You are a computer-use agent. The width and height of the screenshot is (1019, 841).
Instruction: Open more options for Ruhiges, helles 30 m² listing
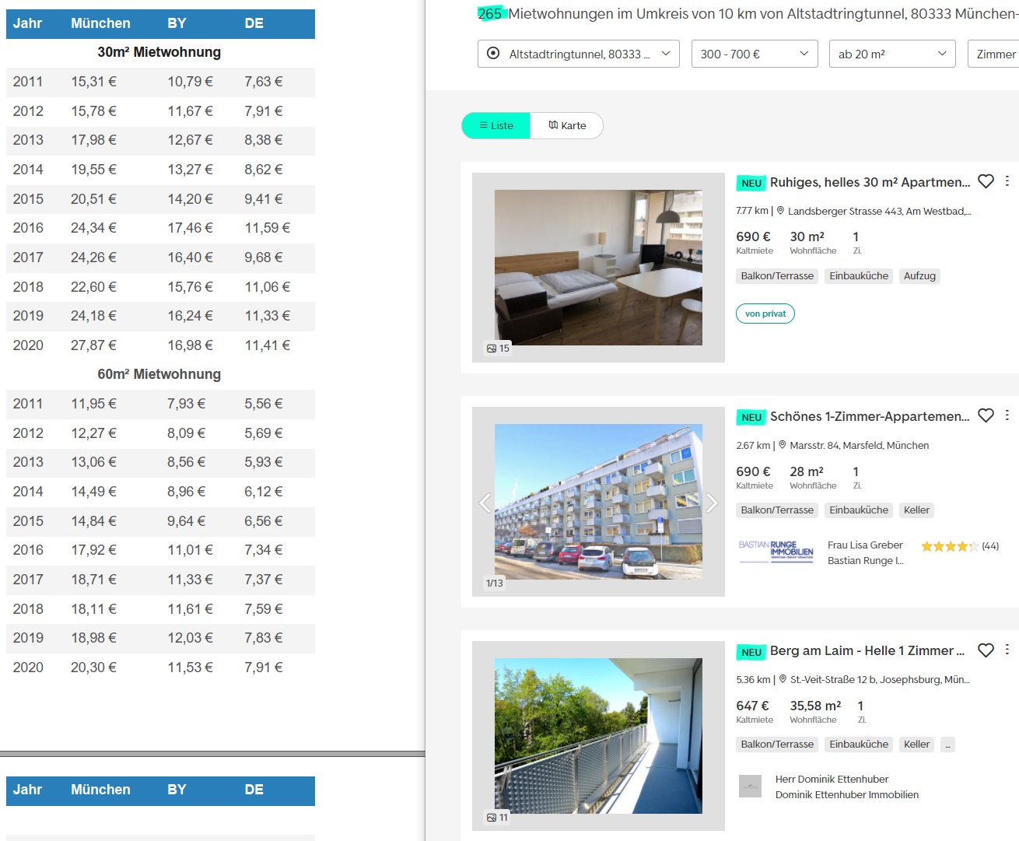click(1007, 180)
